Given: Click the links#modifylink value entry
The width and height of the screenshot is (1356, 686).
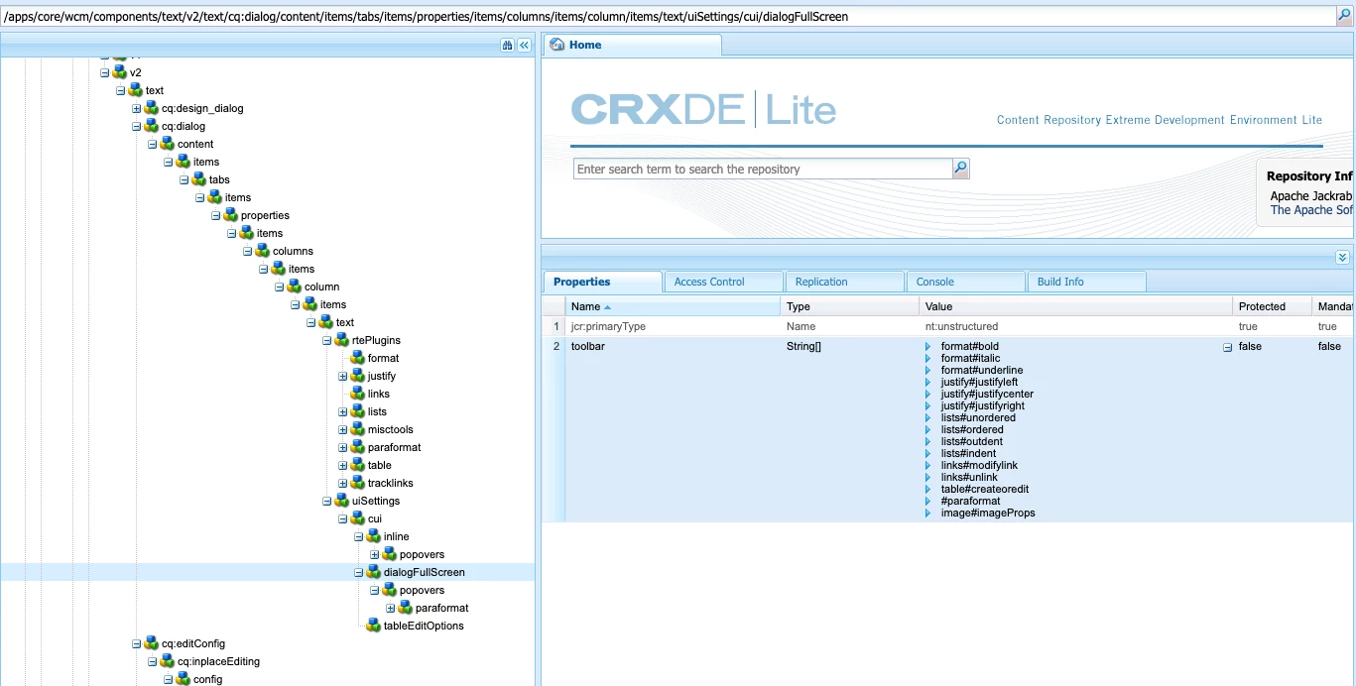Looking at the screenshot, I should [979, 466].
